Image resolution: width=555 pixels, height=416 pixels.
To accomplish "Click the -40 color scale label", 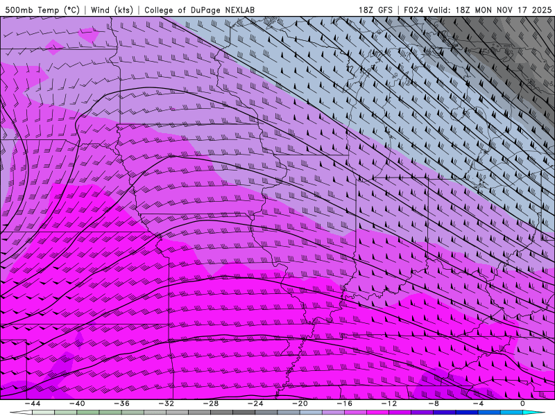I will [77, 404].
